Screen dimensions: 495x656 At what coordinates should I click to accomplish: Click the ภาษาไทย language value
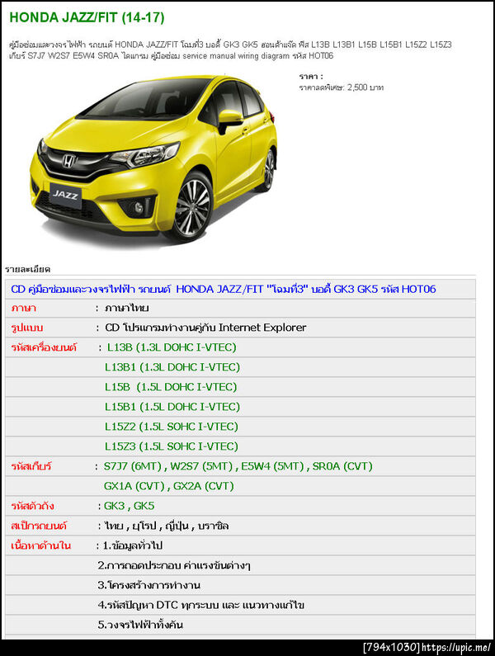pos(127,309)
